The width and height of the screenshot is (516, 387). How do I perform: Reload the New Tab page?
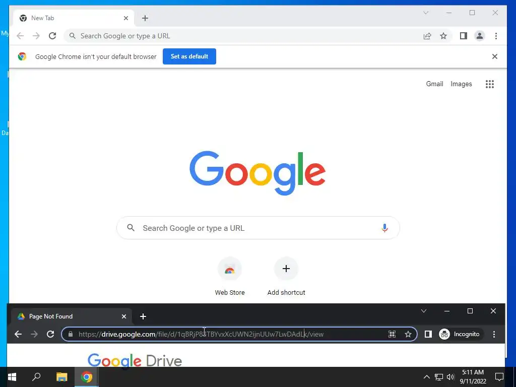click(x=52, y=36)
